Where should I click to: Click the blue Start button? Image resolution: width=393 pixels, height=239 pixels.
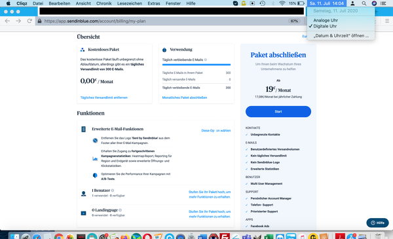[x=278, y=111]
